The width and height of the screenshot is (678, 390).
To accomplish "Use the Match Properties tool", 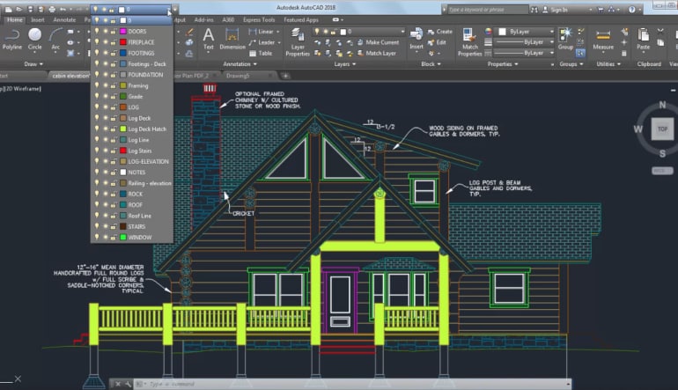I will point(469,42).
